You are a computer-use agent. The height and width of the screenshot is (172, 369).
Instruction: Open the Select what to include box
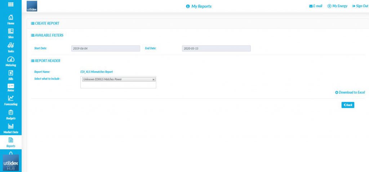(x=119, y=85)
